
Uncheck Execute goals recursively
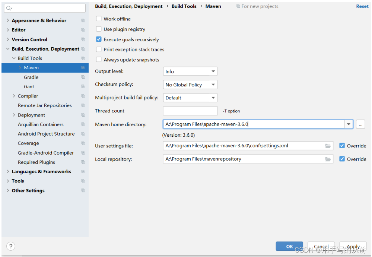[99, 39]
